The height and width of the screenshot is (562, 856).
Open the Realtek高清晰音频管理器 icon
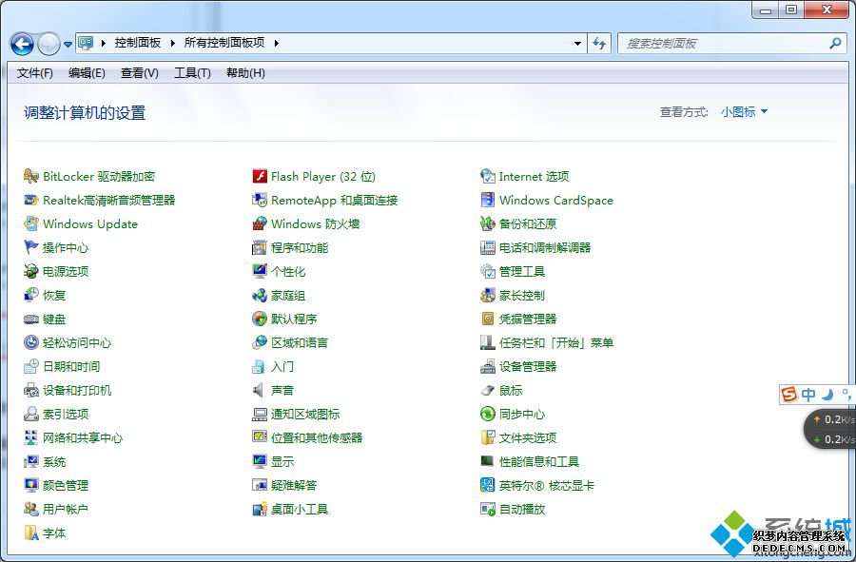pos(31,201)
